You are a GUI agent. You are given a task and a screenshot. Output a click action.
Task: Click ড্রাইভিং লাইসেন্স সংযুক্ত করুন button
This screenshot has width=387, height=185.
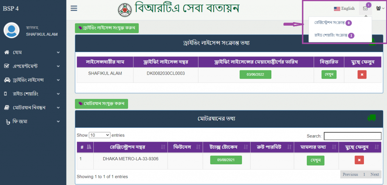pyautogui.click(x=107, y=28)
